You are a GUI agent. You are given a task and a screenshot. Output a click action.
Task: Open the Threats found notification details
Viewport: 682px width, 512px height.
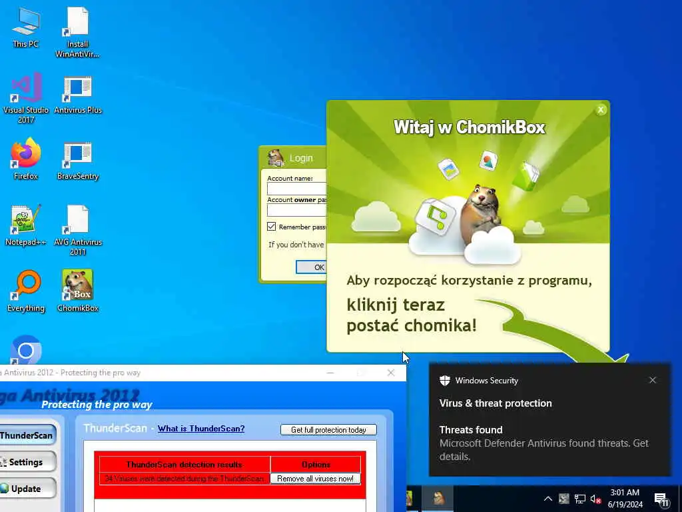pyautogui.click(x=543, y=443)
